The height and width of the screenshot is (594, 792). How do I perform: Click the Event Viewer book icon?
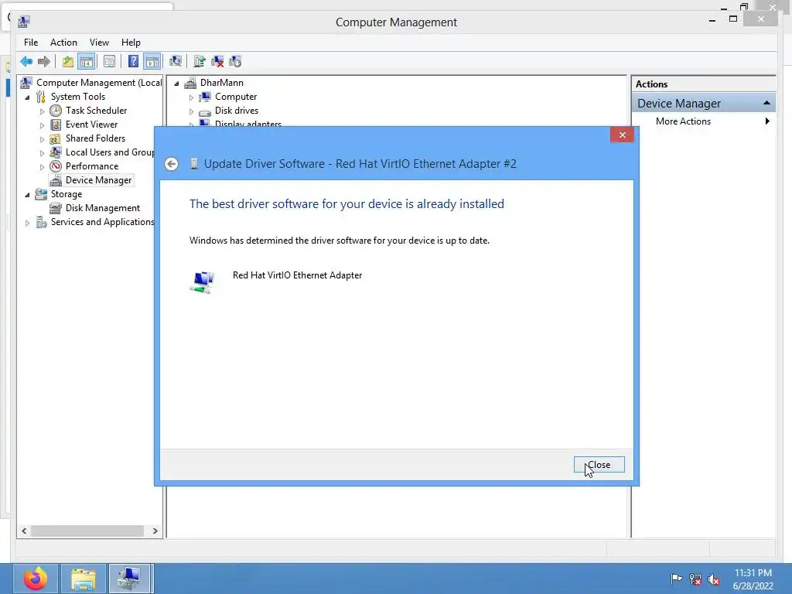pyautogui.click(x=56, y=125)
